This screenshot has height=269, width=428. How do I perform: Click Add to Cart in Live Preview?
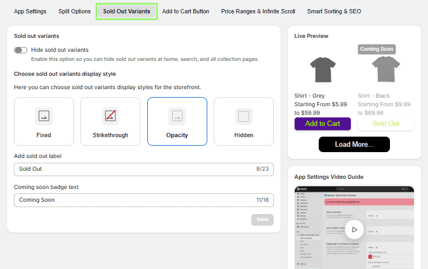[x=322, y=124]
